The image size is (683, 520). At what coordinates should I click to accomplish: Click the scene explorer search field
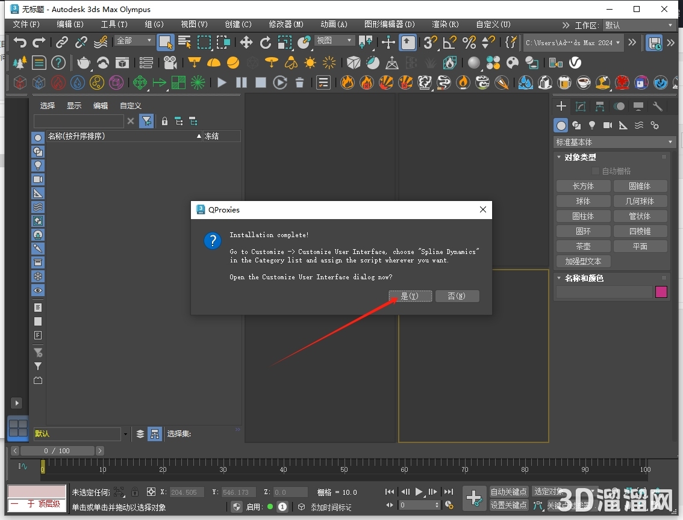79,121
